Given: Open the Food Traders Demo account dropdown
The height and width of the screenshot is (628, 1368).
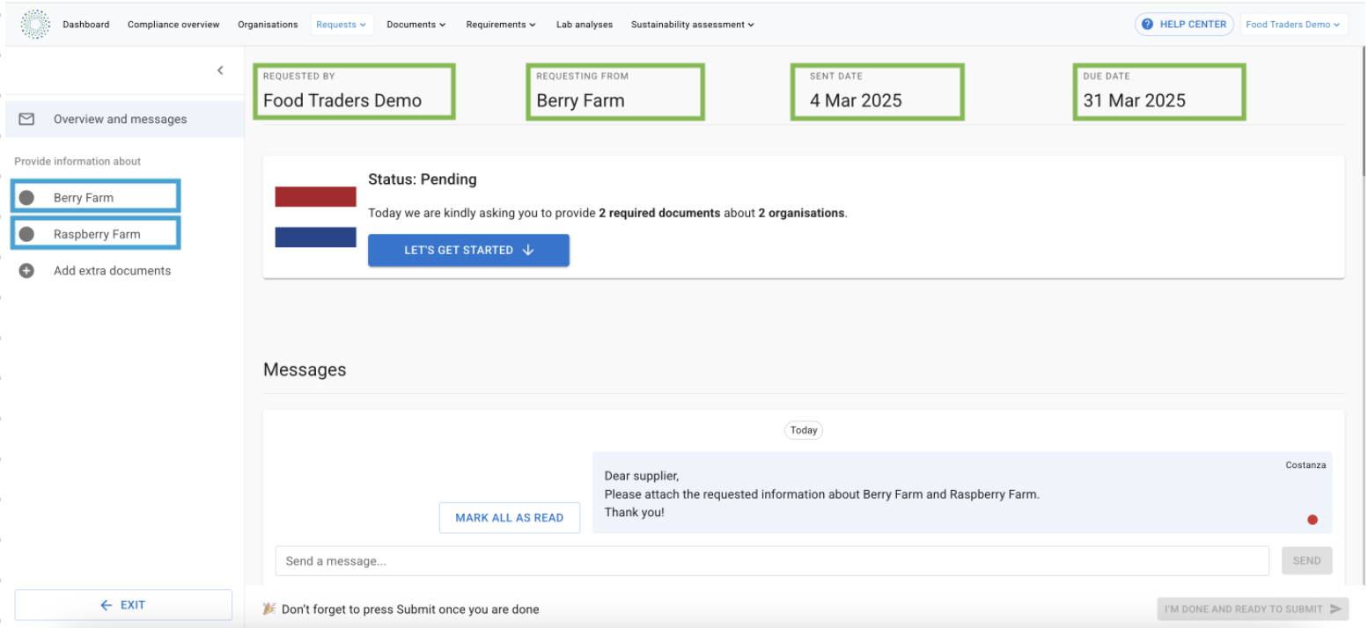Looking at the screenshot, I should point(1294,24).
